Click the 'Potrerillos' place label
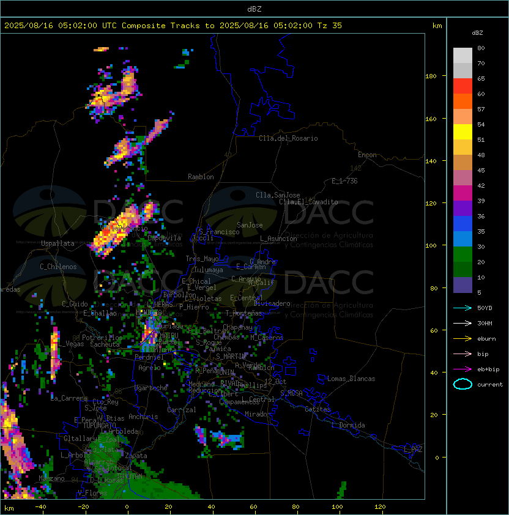This screenshot has height=515, width=509. [102, 338]
